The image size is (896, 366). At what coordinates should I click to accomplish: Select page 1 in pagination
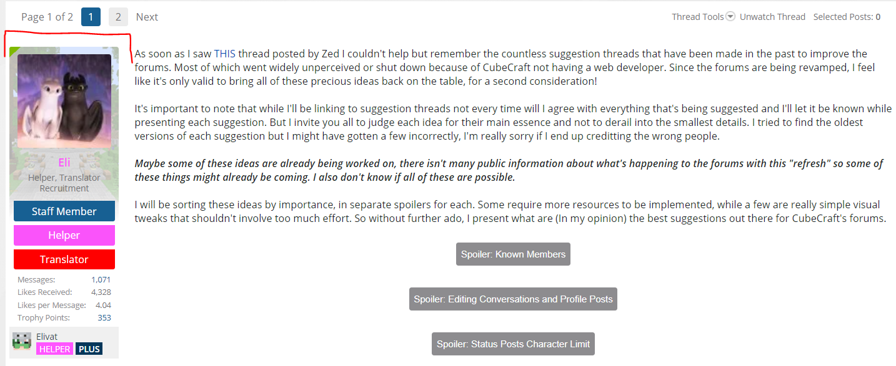91,17
